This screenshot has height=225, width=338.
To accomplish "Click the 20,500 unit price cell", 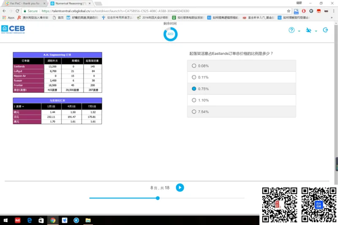I will [72, 90].
